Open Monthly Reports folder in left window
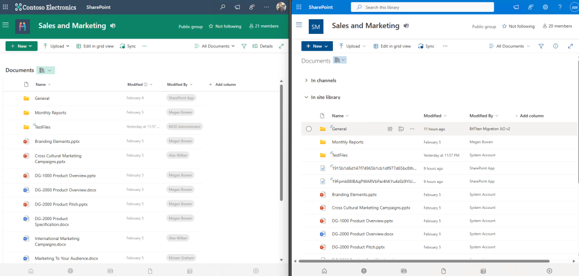 pos(50,113)
